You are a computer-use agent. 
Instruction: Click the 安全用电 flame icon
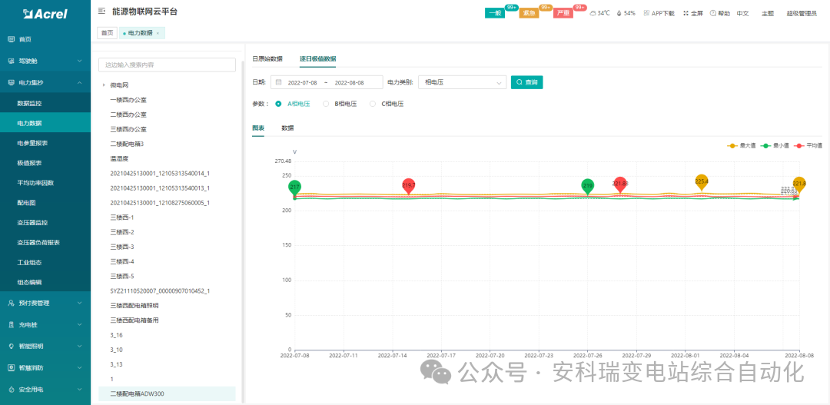tap(11, 389)
